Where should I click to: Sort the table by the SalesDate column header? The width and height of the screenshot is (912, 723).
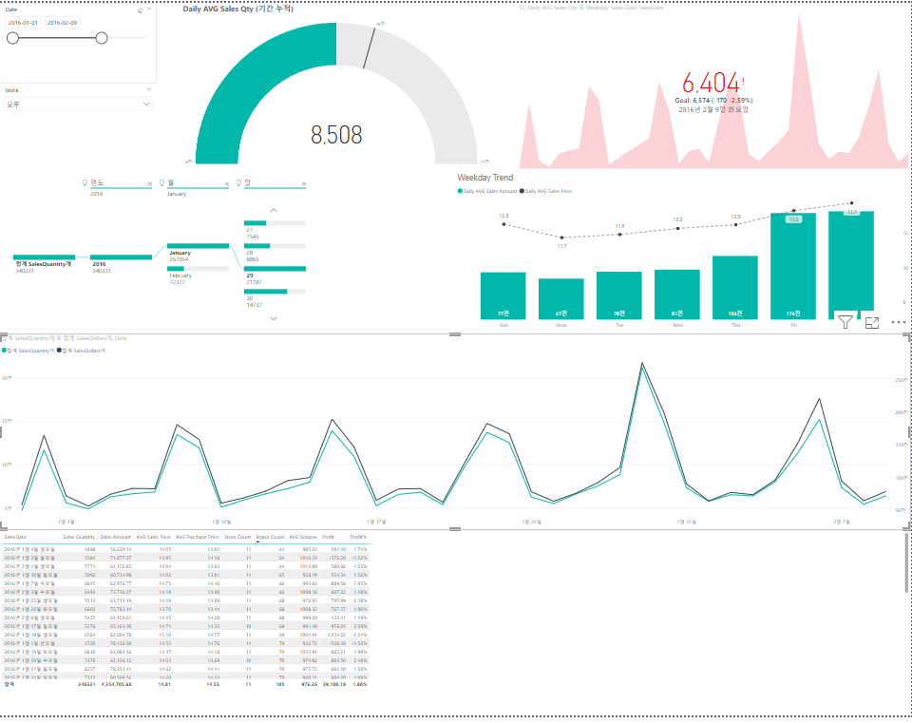15,537
